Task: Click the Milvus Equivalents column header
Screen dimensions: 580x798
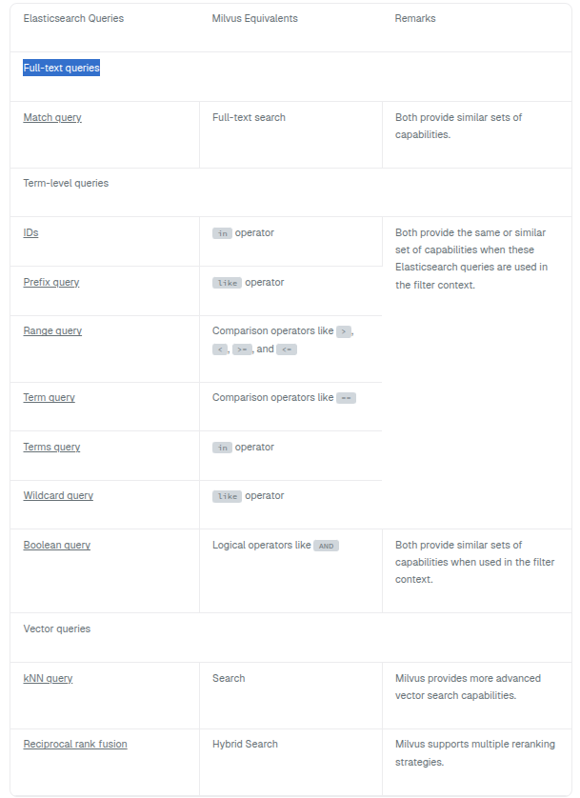Action: click(x=254, y=19)
